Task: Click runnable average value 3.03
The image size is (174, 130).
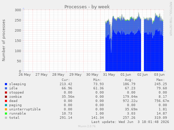Action: tap(131, 114)
